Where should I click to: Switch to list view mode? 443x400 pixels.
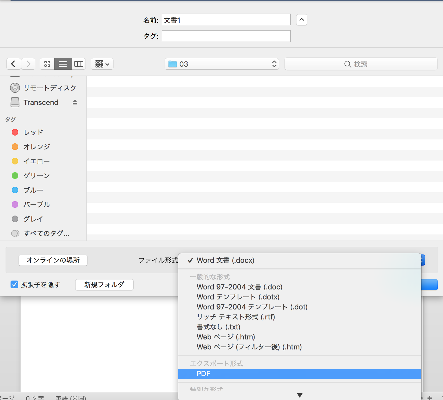pyautogui.click(x=63, y=64)
